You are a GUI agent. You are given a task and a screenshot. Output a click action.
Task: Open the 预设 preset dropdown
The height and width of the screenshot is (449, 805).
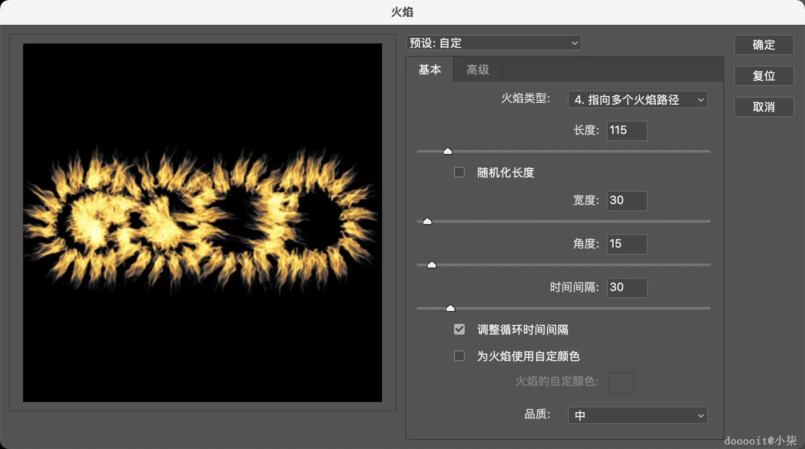[493, 43]
